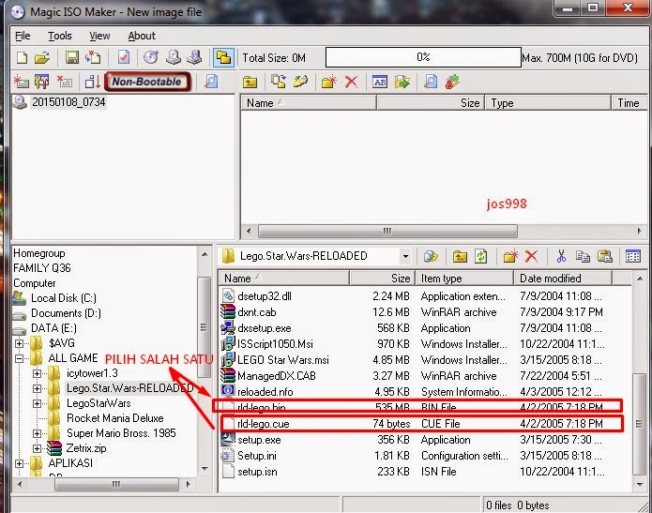Collapse the ALL GAME folder node
Image resolution: width=652 pixels, height=513 pixels.
pos(19,358)
